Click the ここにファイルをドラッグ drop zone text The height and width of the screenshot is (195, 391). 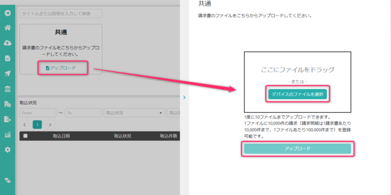(298, 70)
